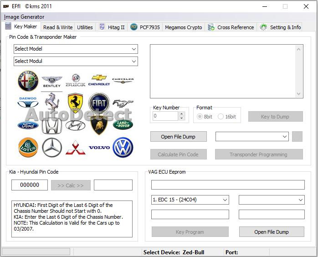318x257 pixels.
Task: Select the Mustang running horse logo
Action: click(123, 103)
